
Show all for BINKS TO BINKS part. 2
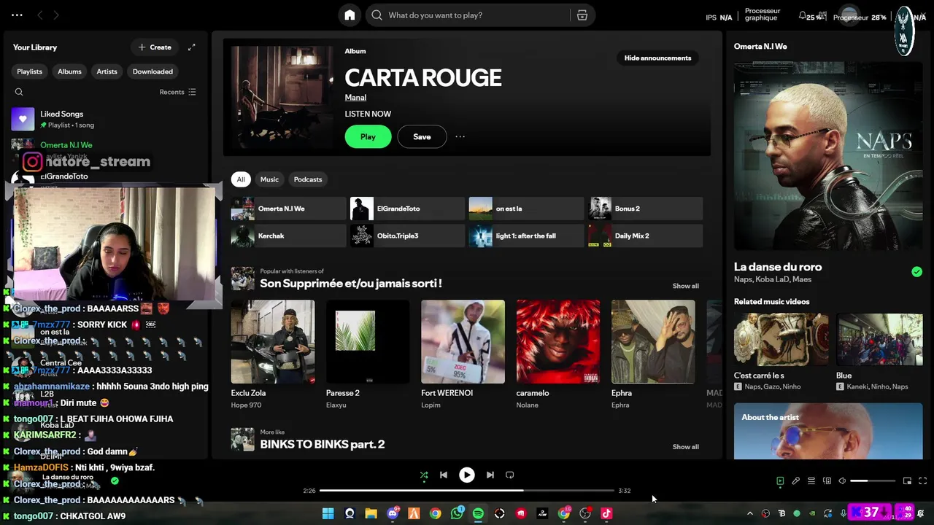point(685,447)
